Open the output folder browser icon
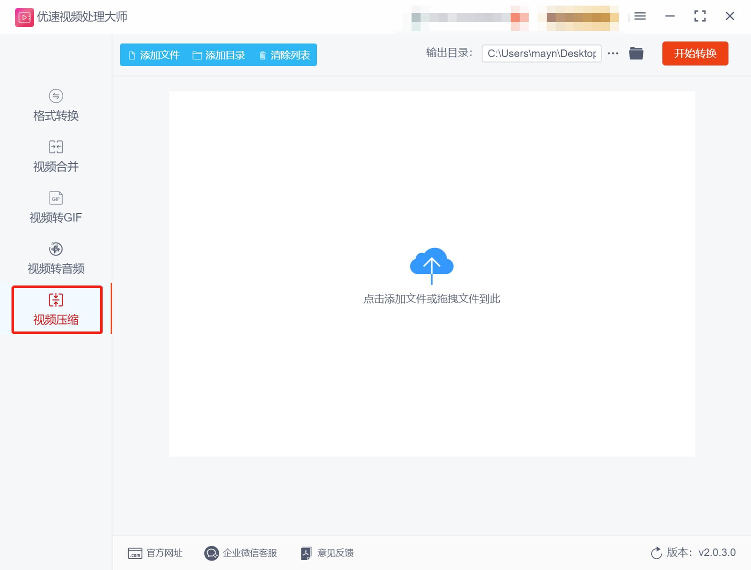This screenshot has height=570, width=751. tap(636, 53)
